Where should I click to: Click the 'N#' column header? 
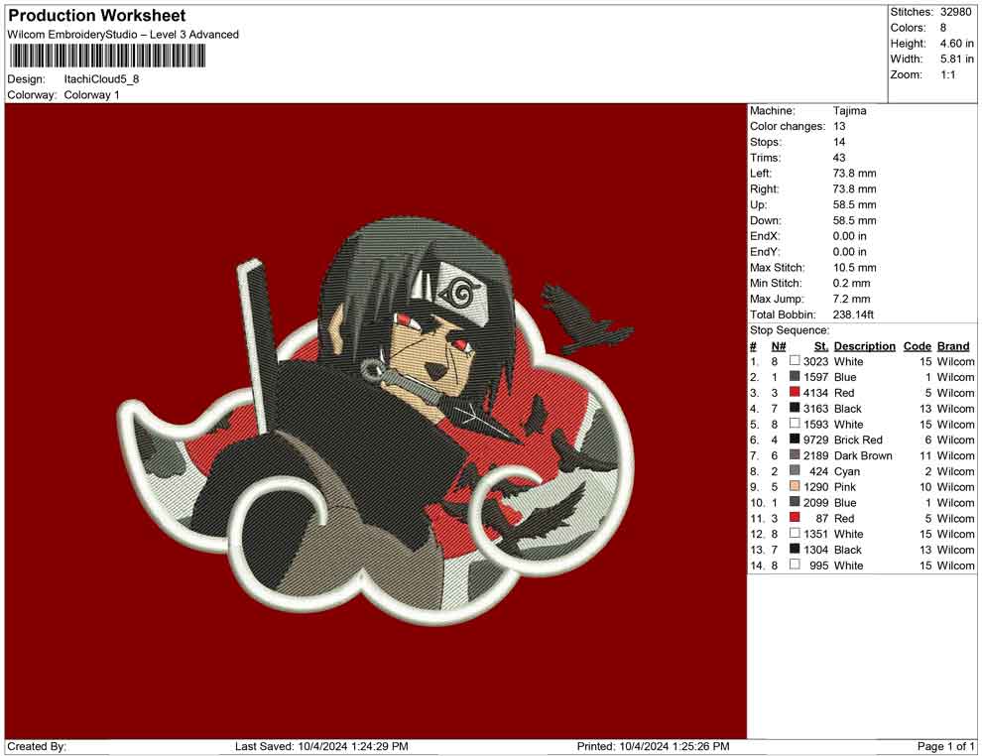(x=779, y=345)
